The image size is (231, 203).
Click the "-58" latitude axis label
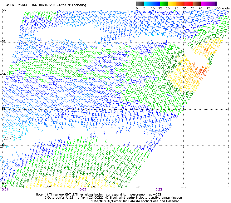(3, 145)
